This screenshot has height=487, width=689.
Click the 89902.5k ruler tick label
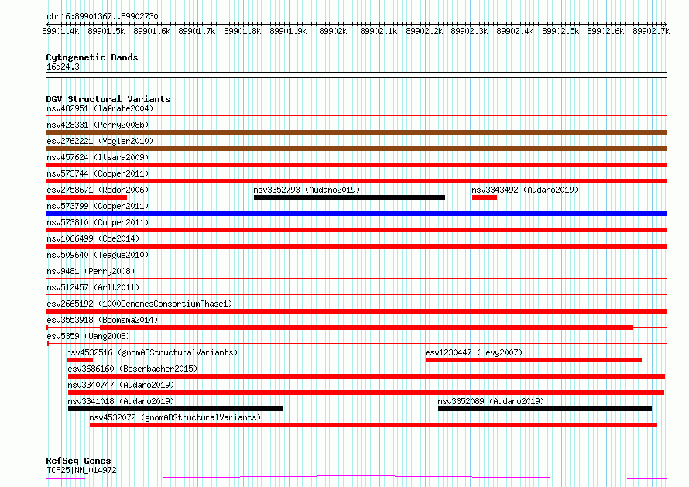[x=560, y=31]
